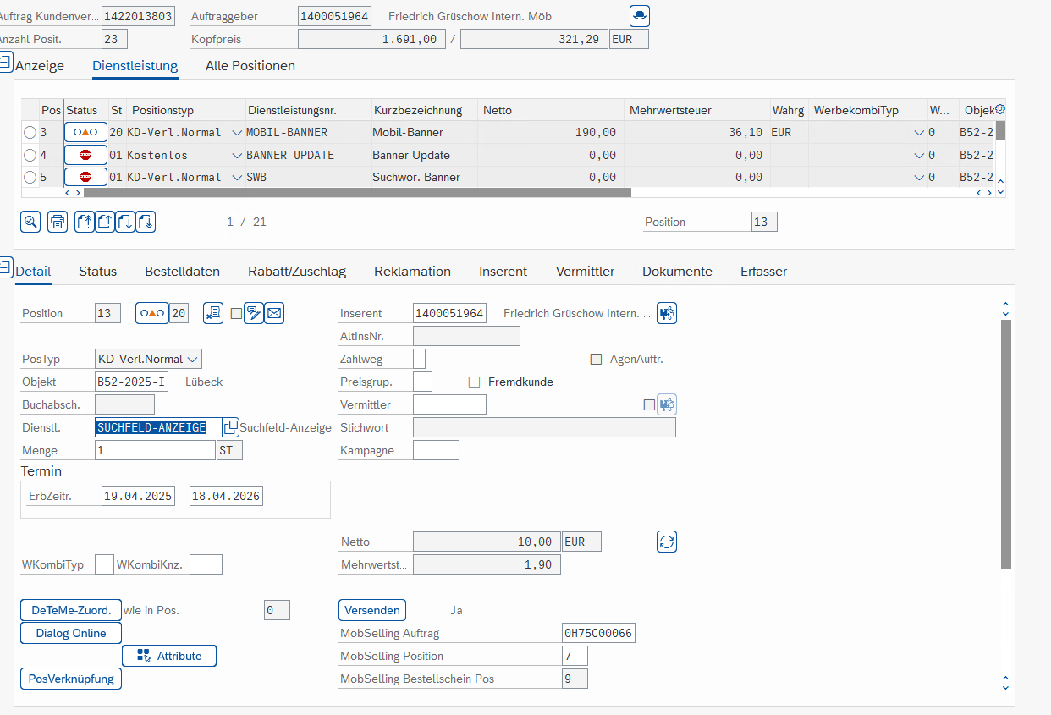Open value help for Dienstl. field
This screenshot has width=1051, height=715.
pyautogui.click(x=230, y=427)
